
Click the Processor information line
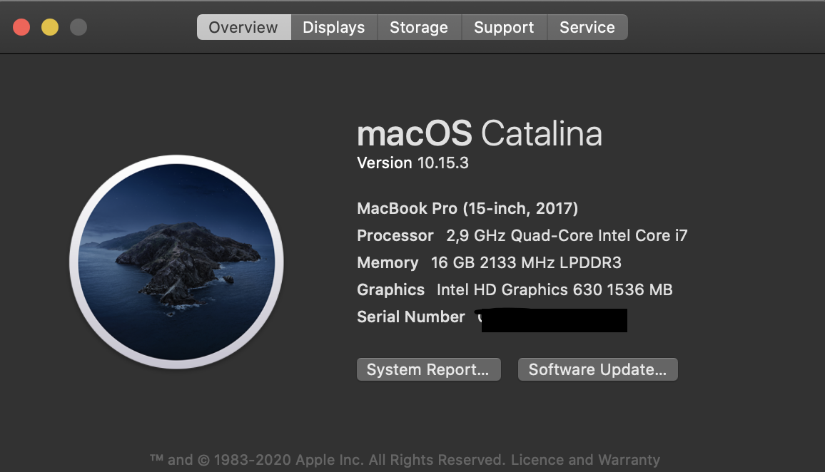522,235
